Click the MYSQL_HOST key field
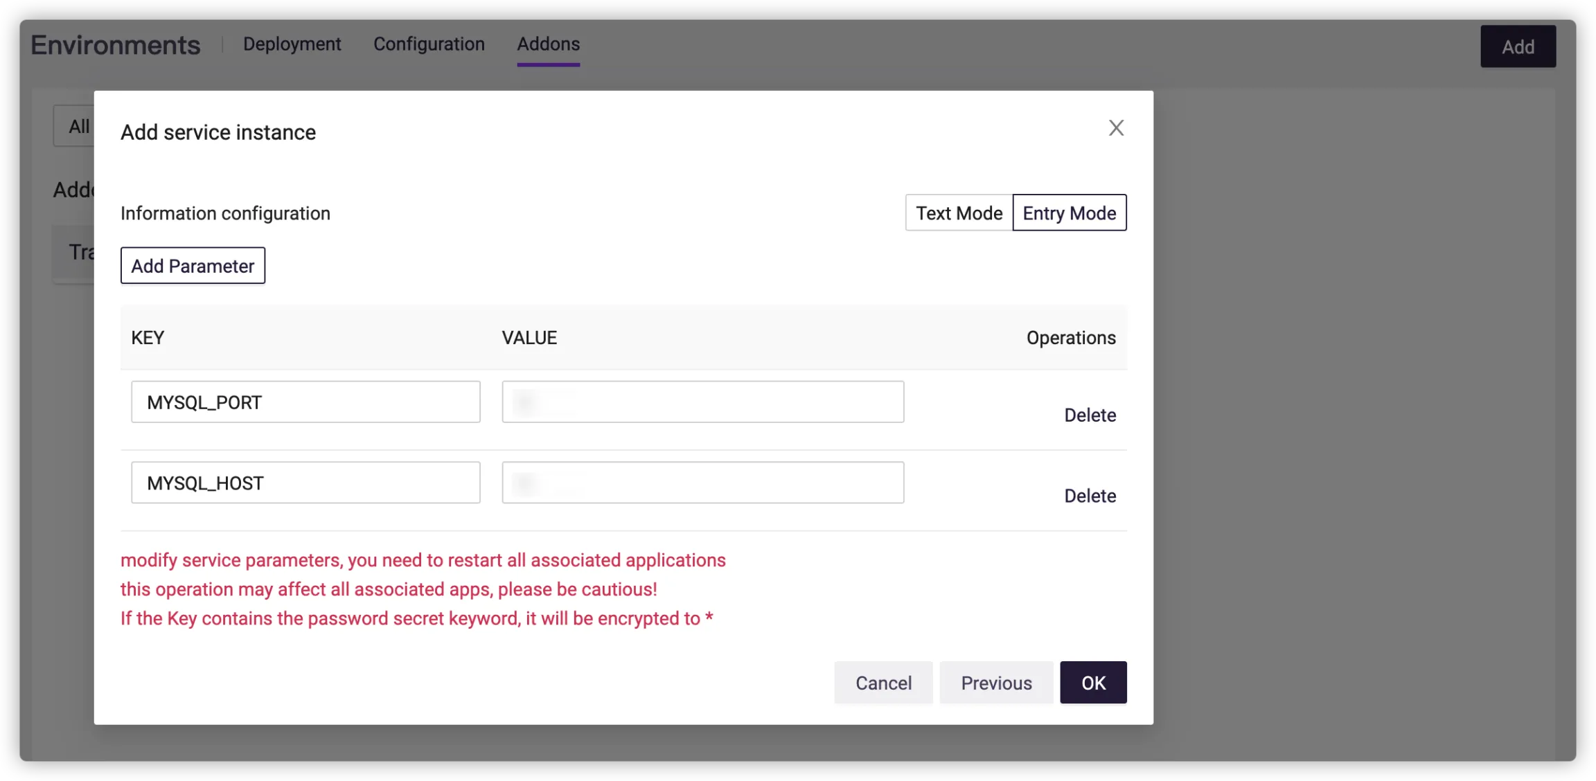The image size is (1596, 781). click(305, 483)
